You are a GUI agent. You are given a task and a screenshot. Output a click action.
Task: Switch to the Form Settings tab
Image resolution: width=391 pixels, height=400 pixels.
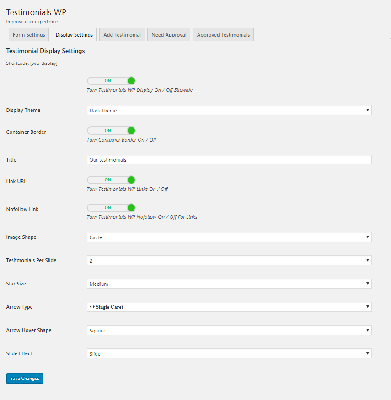point(29,35)
